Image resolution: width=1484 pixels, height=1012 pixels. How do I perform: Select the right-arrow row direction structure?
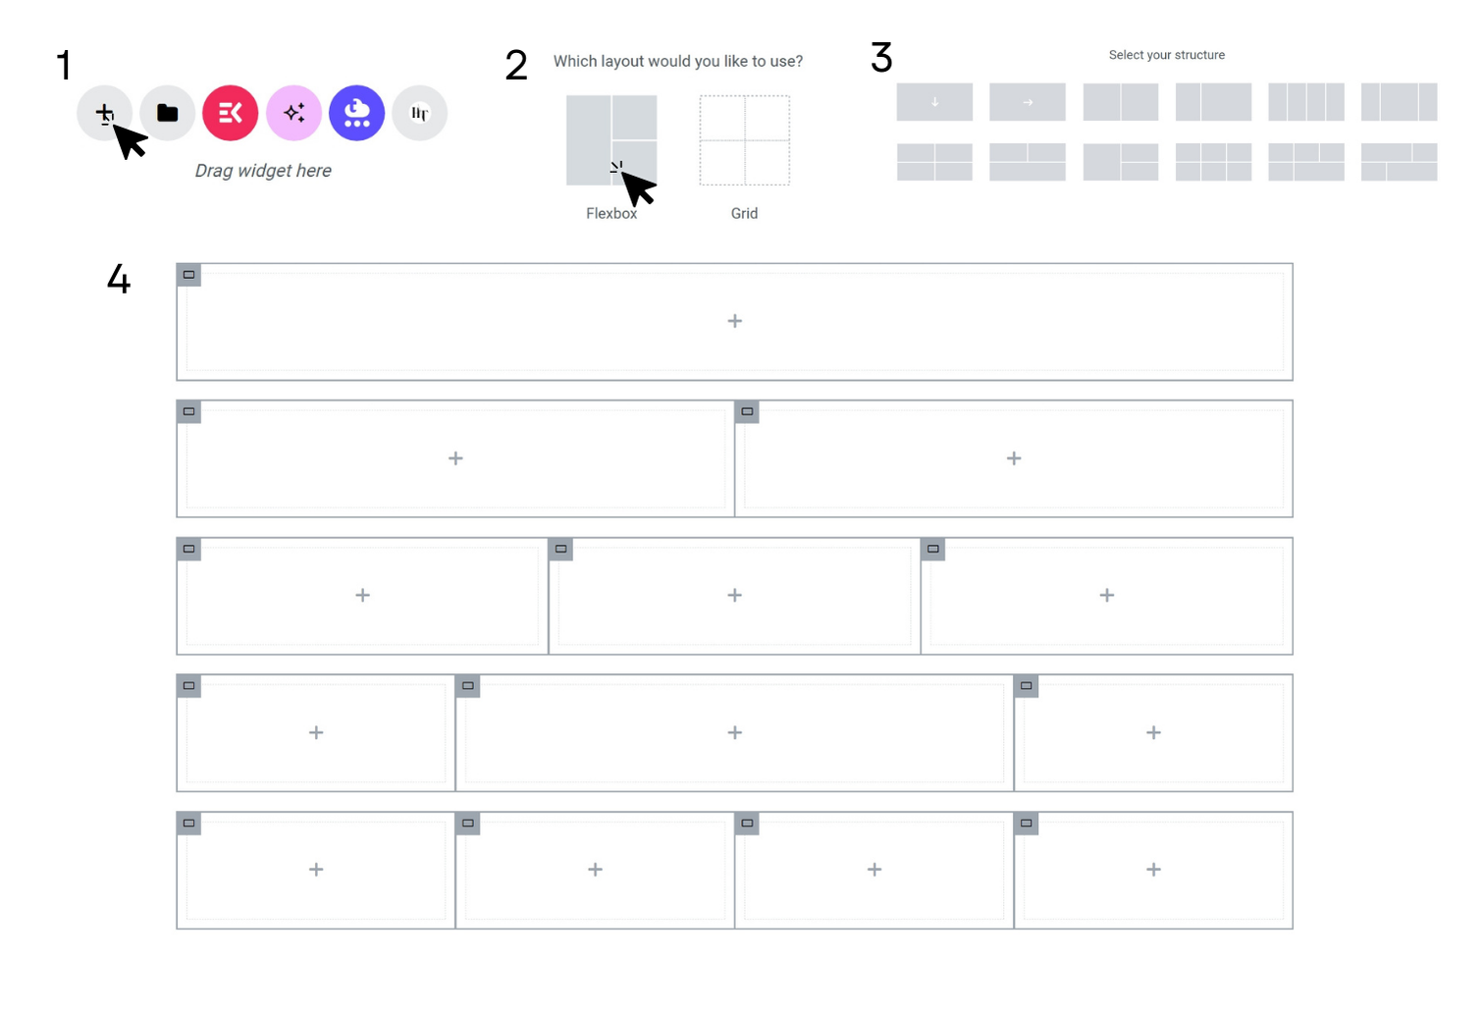pyautogui.click(x=1027, y=102)
